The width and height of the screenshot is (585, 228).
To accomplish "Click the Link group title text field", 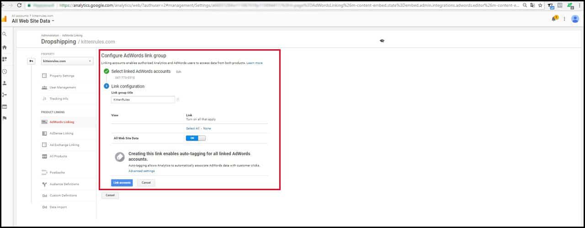I will pos(143,99).
